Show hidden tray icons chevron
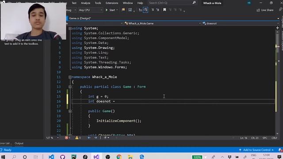 pyautogui.click(x=222, y=157)
